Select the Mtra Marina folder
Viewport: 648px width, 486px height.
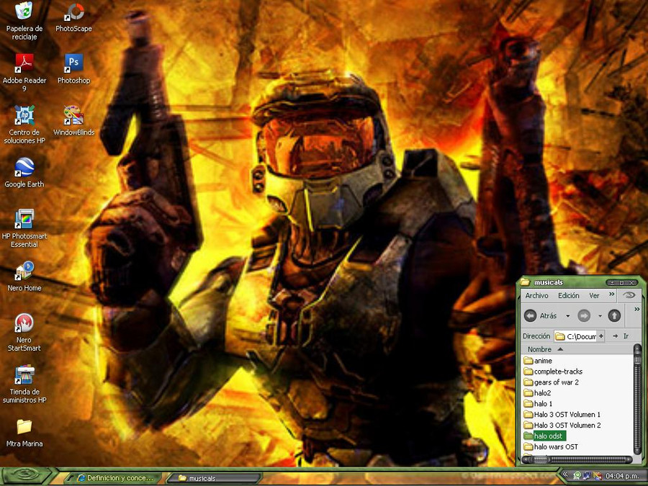click(24, 433)
